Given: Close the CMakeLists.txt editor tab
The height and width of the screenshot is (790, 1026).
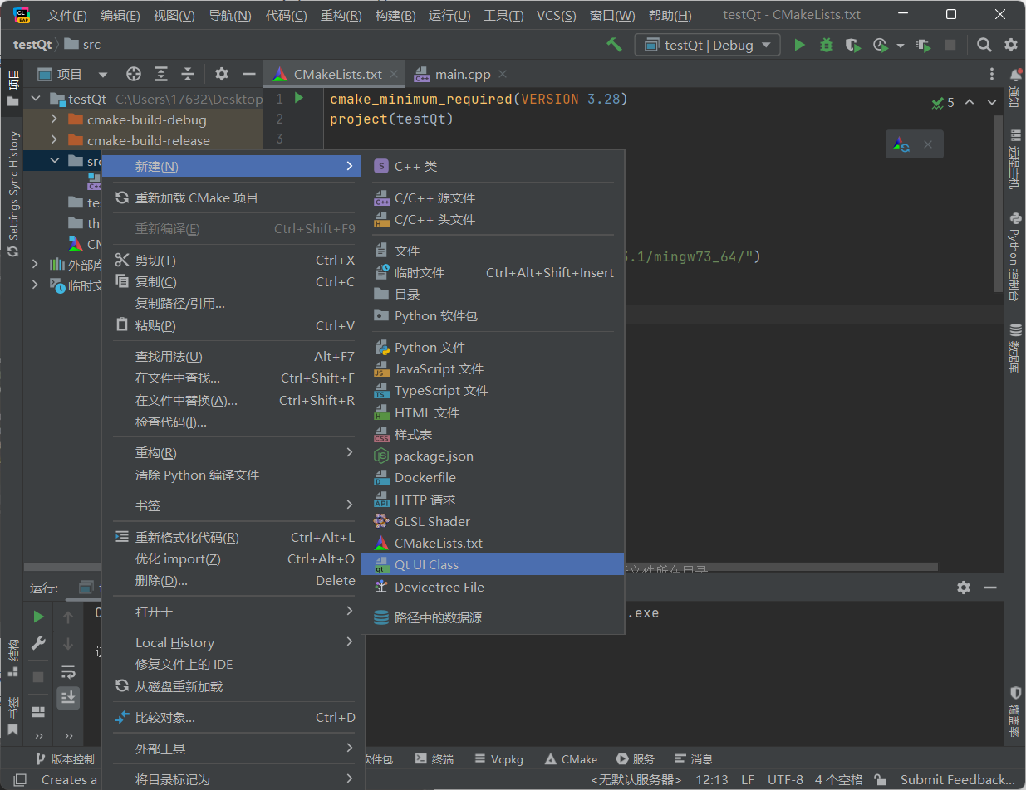Looking at the screenshot, I should click(x=394, y=74).
